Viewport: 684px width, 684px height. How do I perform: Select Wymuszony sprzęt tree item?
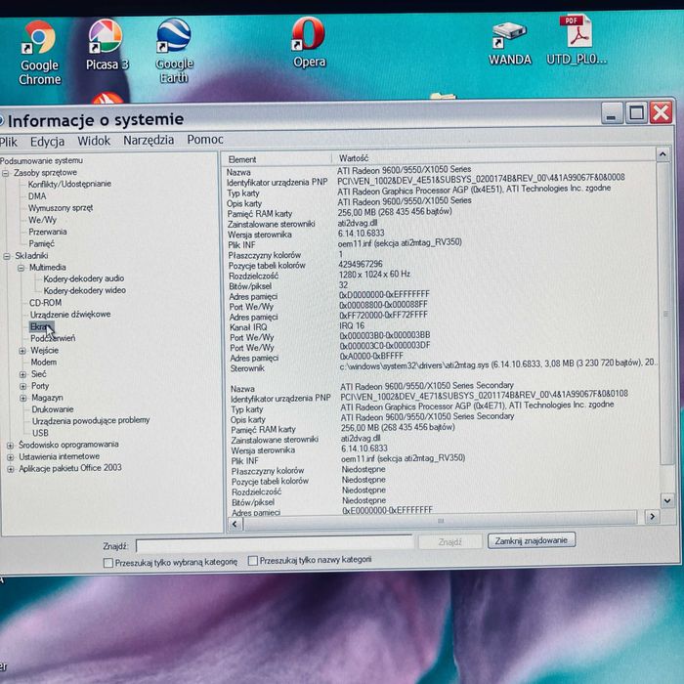point(61,207)
